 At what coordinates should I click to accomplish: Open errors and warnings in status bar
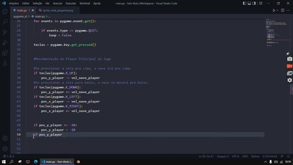[x=9, y=156]
